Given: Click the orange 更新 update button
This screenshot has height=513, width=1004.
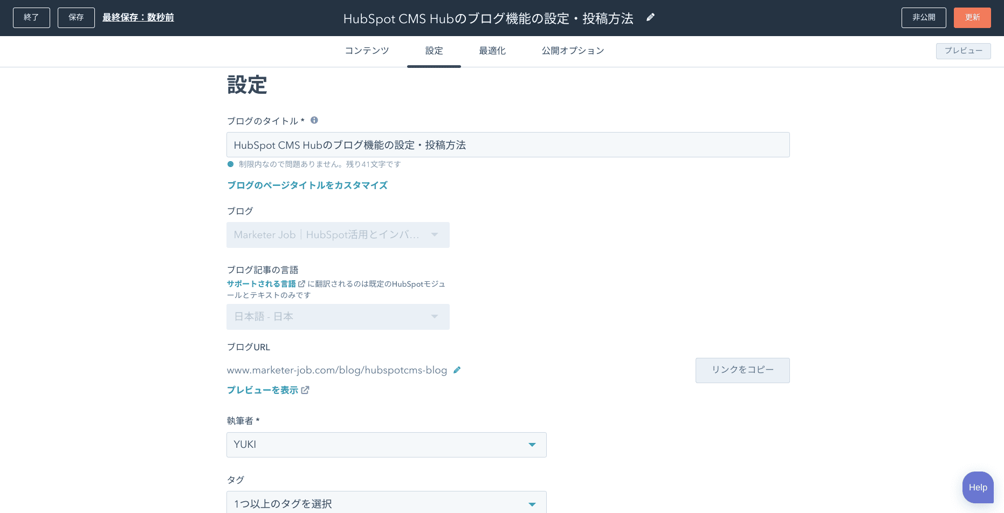Looking at the screenshot, I should tap(972, 18).
